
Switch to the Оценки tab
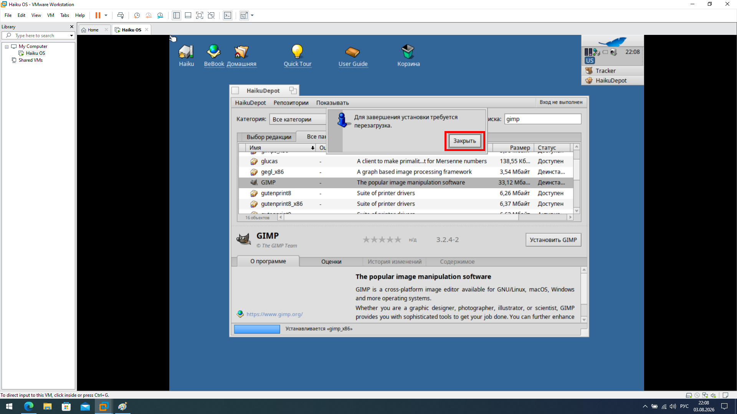tap(331, 262)
